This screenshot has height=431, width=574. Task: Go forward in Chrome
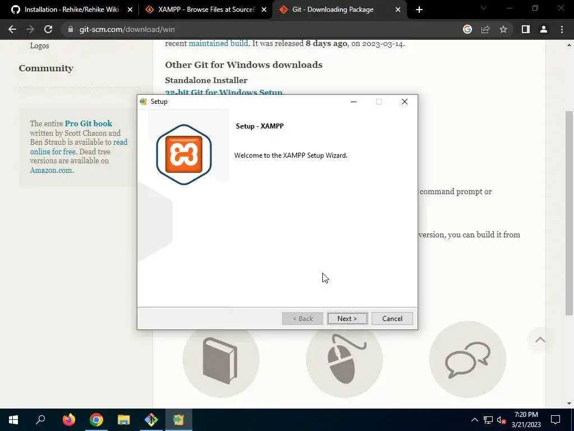(x=30, y=29)
